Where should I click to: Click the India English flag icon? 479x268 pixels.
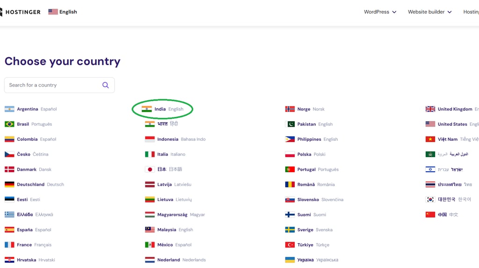click(146, 109)
